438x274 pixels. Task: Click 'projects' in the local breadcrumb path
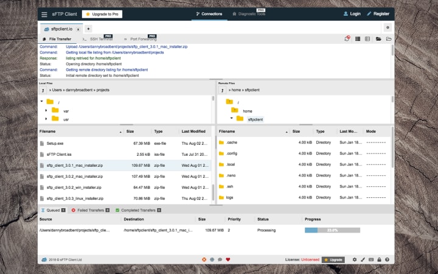tap(103, 90)
